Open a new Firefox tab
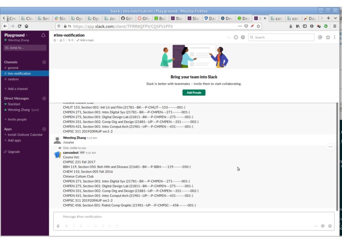Screen dimensions: 342x243 (x=329, y=18)
